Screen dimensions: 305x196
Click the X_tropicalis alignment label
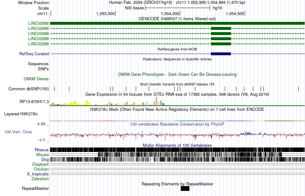[x=38, y=174]
